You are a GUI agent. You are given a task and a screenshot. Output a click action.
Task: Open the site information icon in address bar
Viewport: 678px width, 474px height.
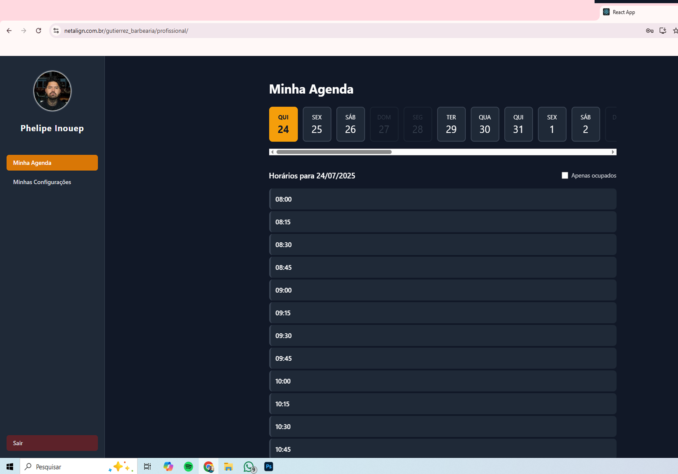pos(56,31)
